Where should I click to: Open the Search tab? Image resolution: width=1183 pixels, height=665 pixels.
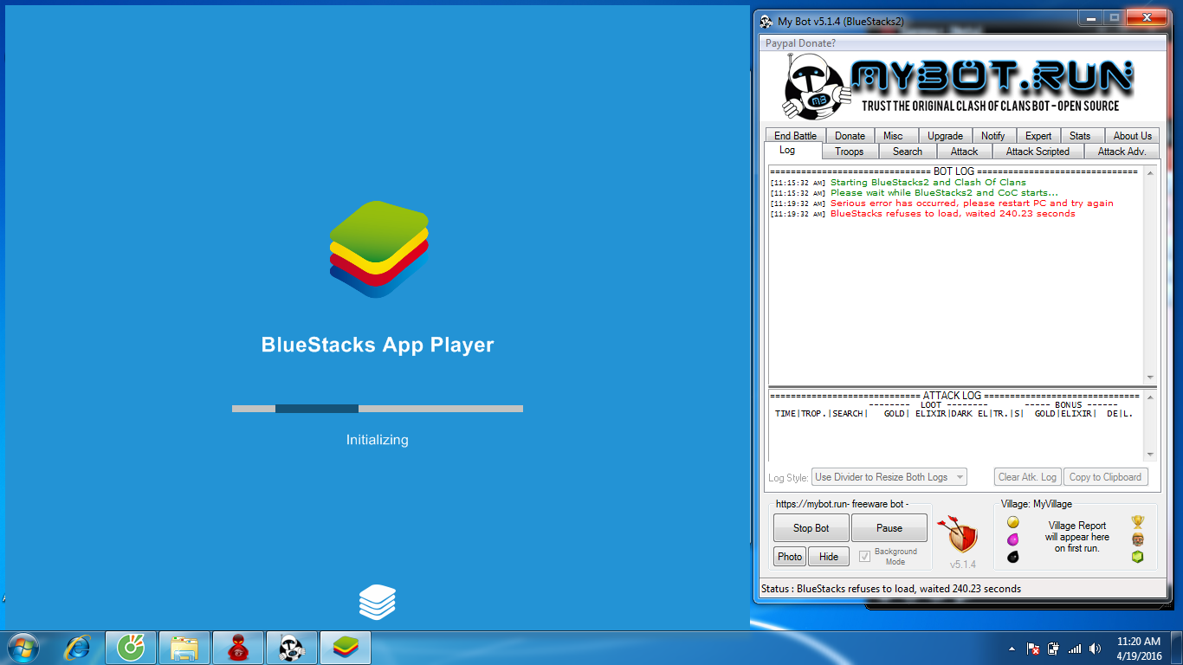click(908, 152)
